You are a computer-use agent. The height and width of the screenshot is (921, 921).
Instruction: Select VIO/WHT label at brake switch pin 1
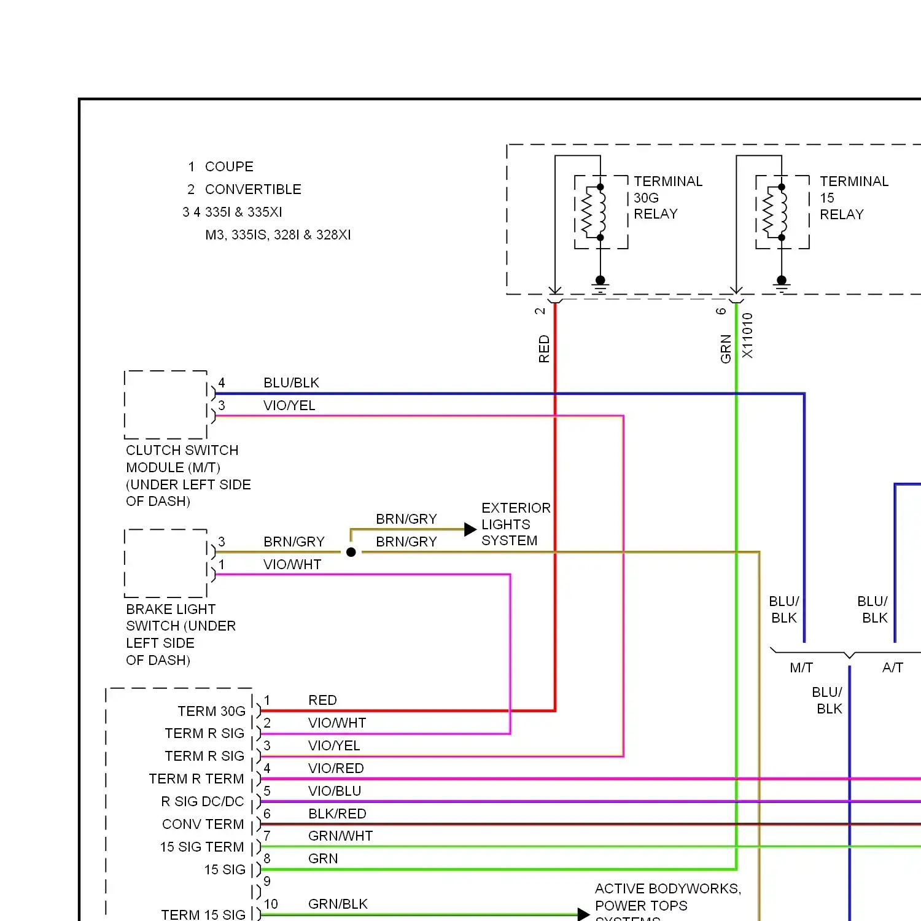pyautogui.click(x=292, y=564)
